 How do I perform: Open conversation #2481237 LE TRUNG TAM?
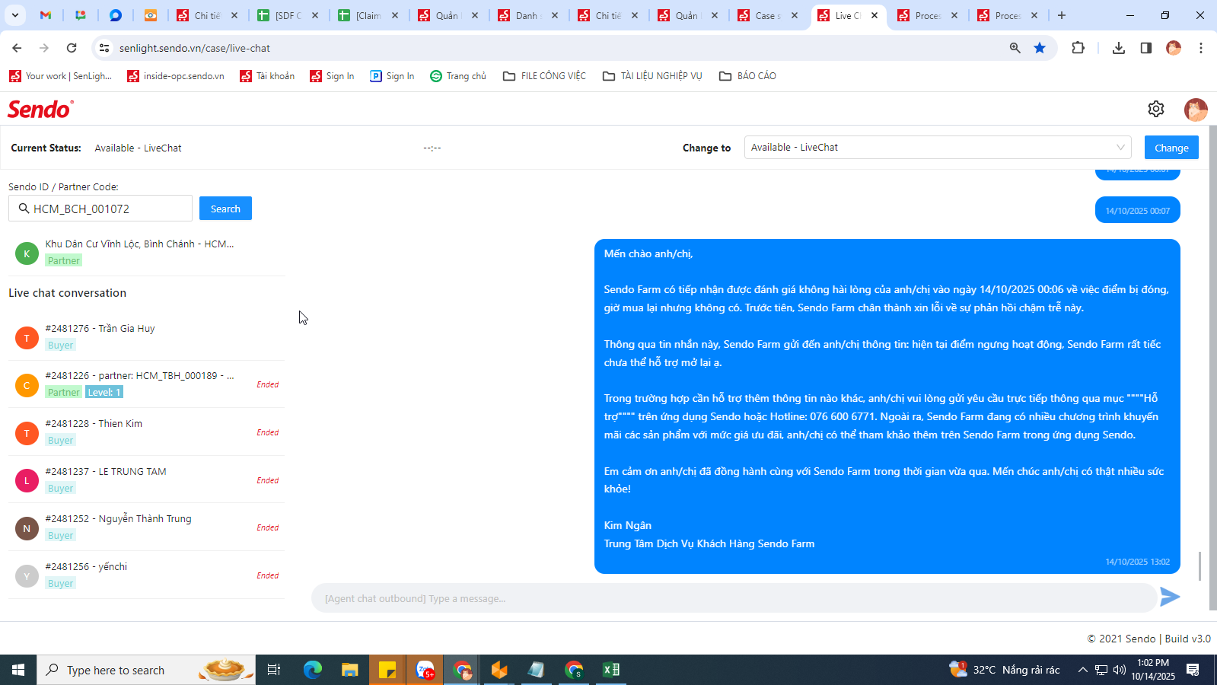tap(147, 479)
